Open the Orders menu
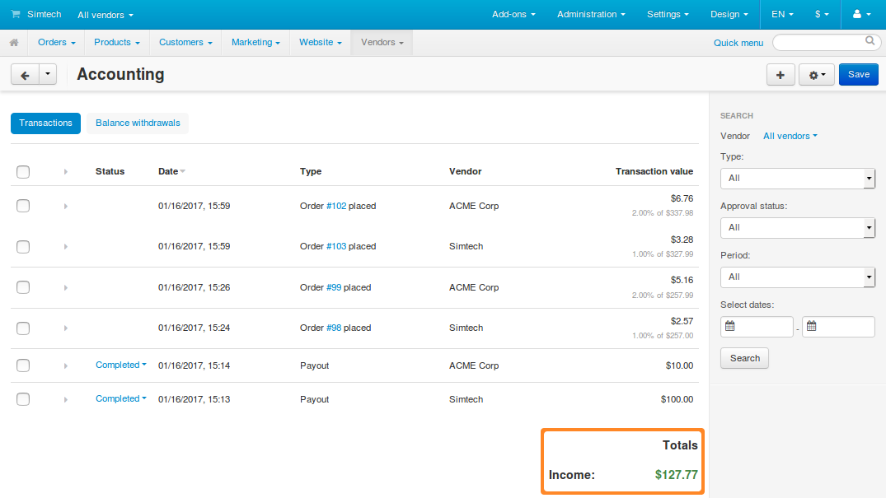The height and width of the screenshot is (498, 886). pyautogui.click(x=57, y=42)
